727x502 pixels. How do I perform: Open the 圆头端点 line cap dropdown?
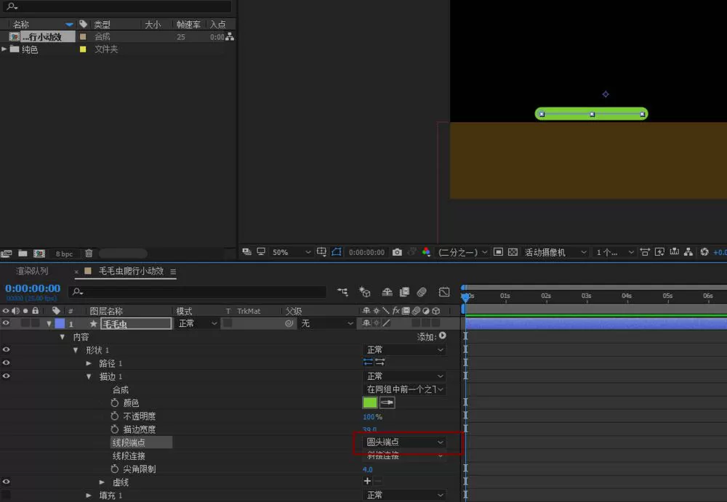[x=405, y=442]
